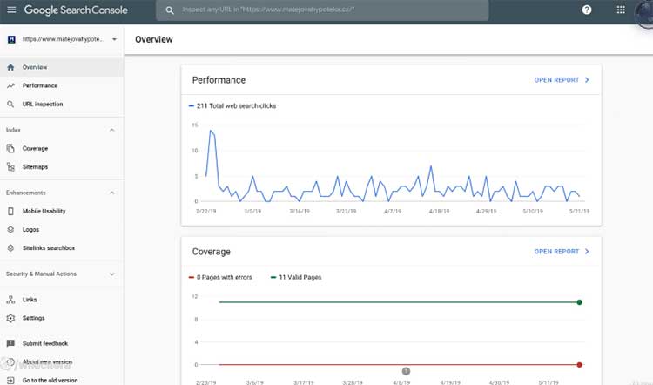
Task: Open the Coverage report link
Action: pyautogui.click(x=562, y=252)
